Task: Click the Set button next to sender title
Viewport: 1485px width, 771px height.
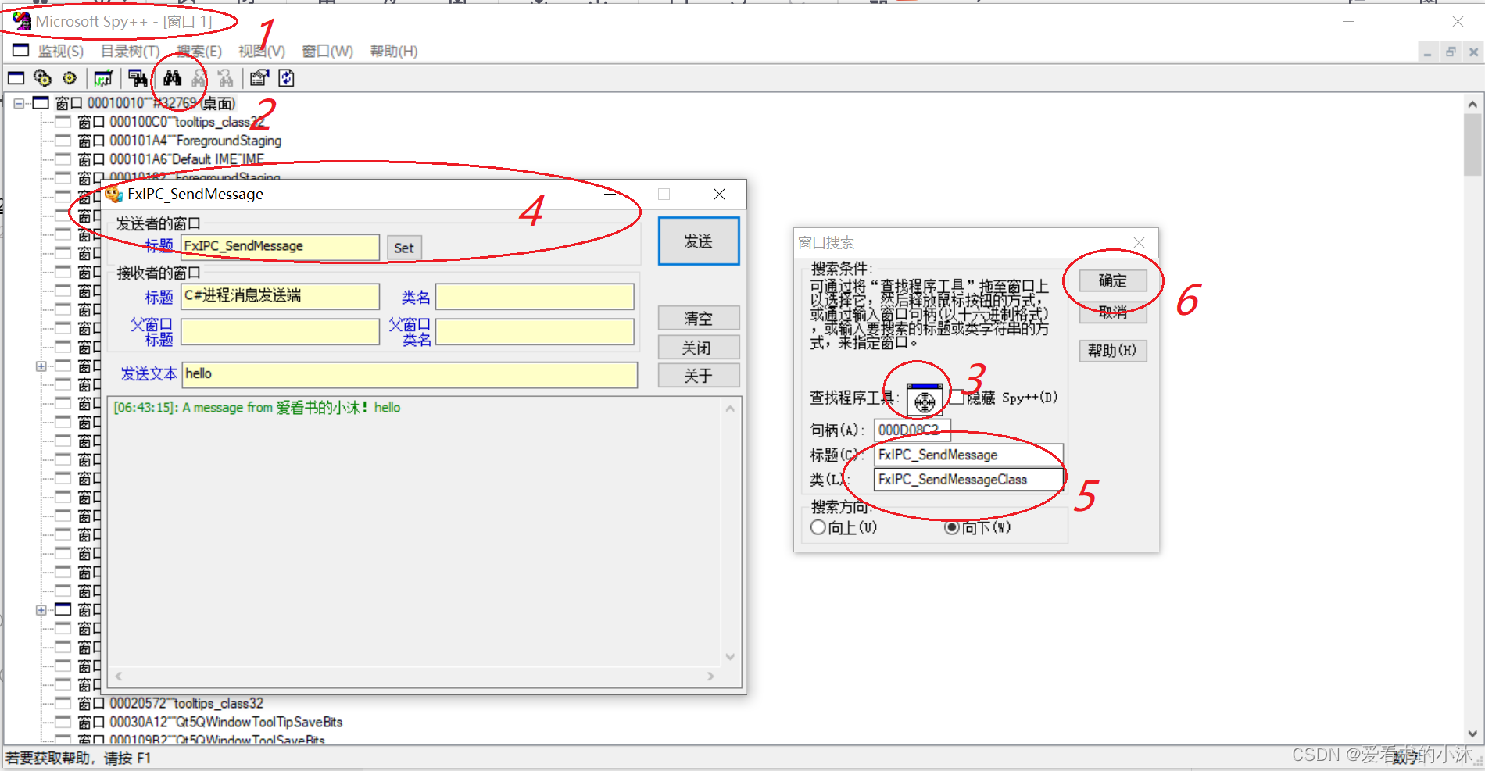Action: pos(404,248)
